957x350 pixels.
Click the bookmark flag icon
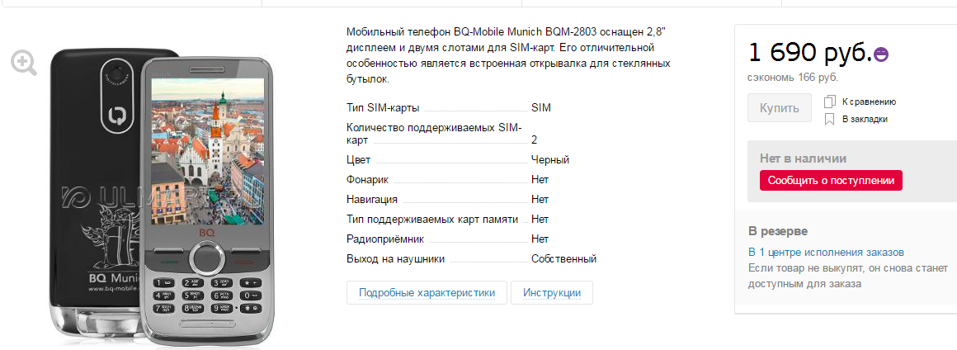pyautogui.click(x=830, y=120)
